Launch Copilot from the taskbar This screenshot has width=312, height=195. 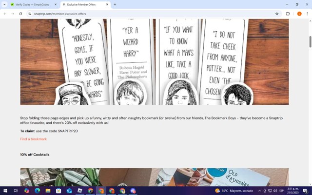(26, 191)
